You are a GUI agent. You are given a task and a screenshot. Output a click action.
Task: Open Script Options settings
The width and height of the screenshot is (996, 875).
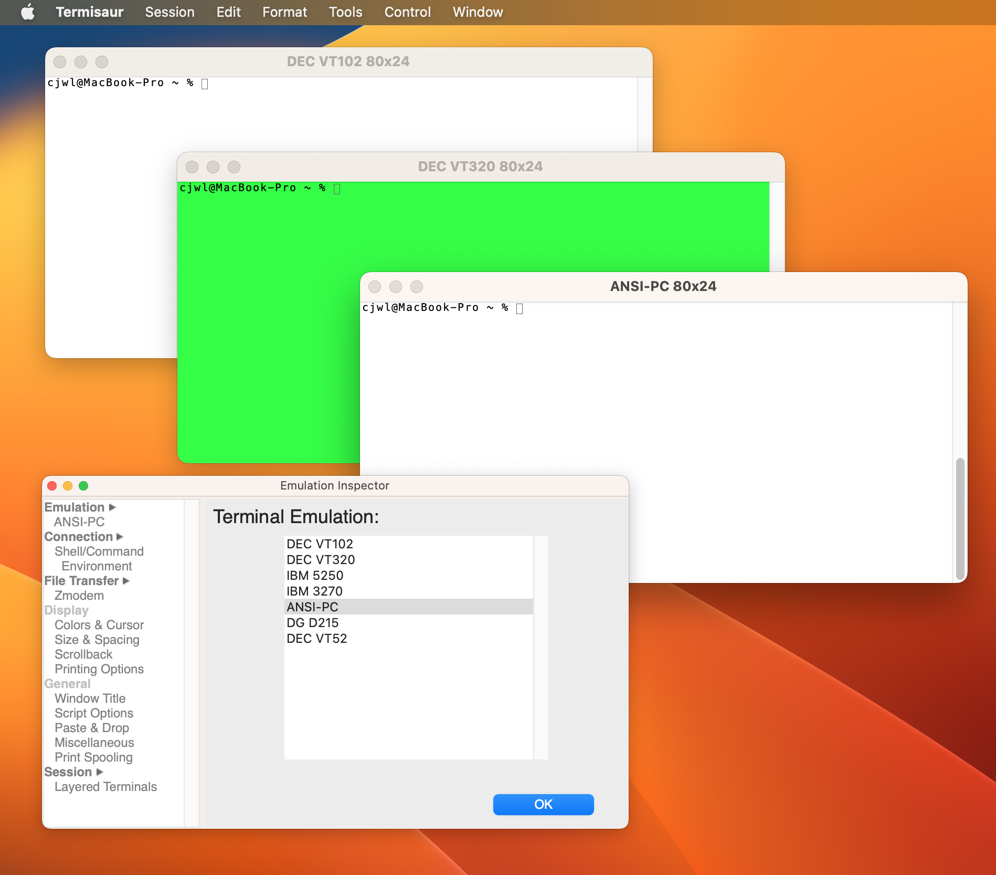[94, 713]
